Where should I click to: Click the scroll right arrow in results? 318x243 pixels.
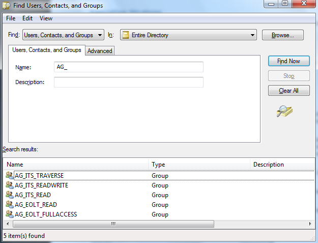coord(310,224)
